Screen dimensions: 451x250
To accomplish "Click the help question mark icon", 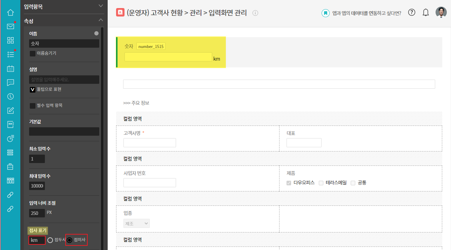I will pos(412,13).
